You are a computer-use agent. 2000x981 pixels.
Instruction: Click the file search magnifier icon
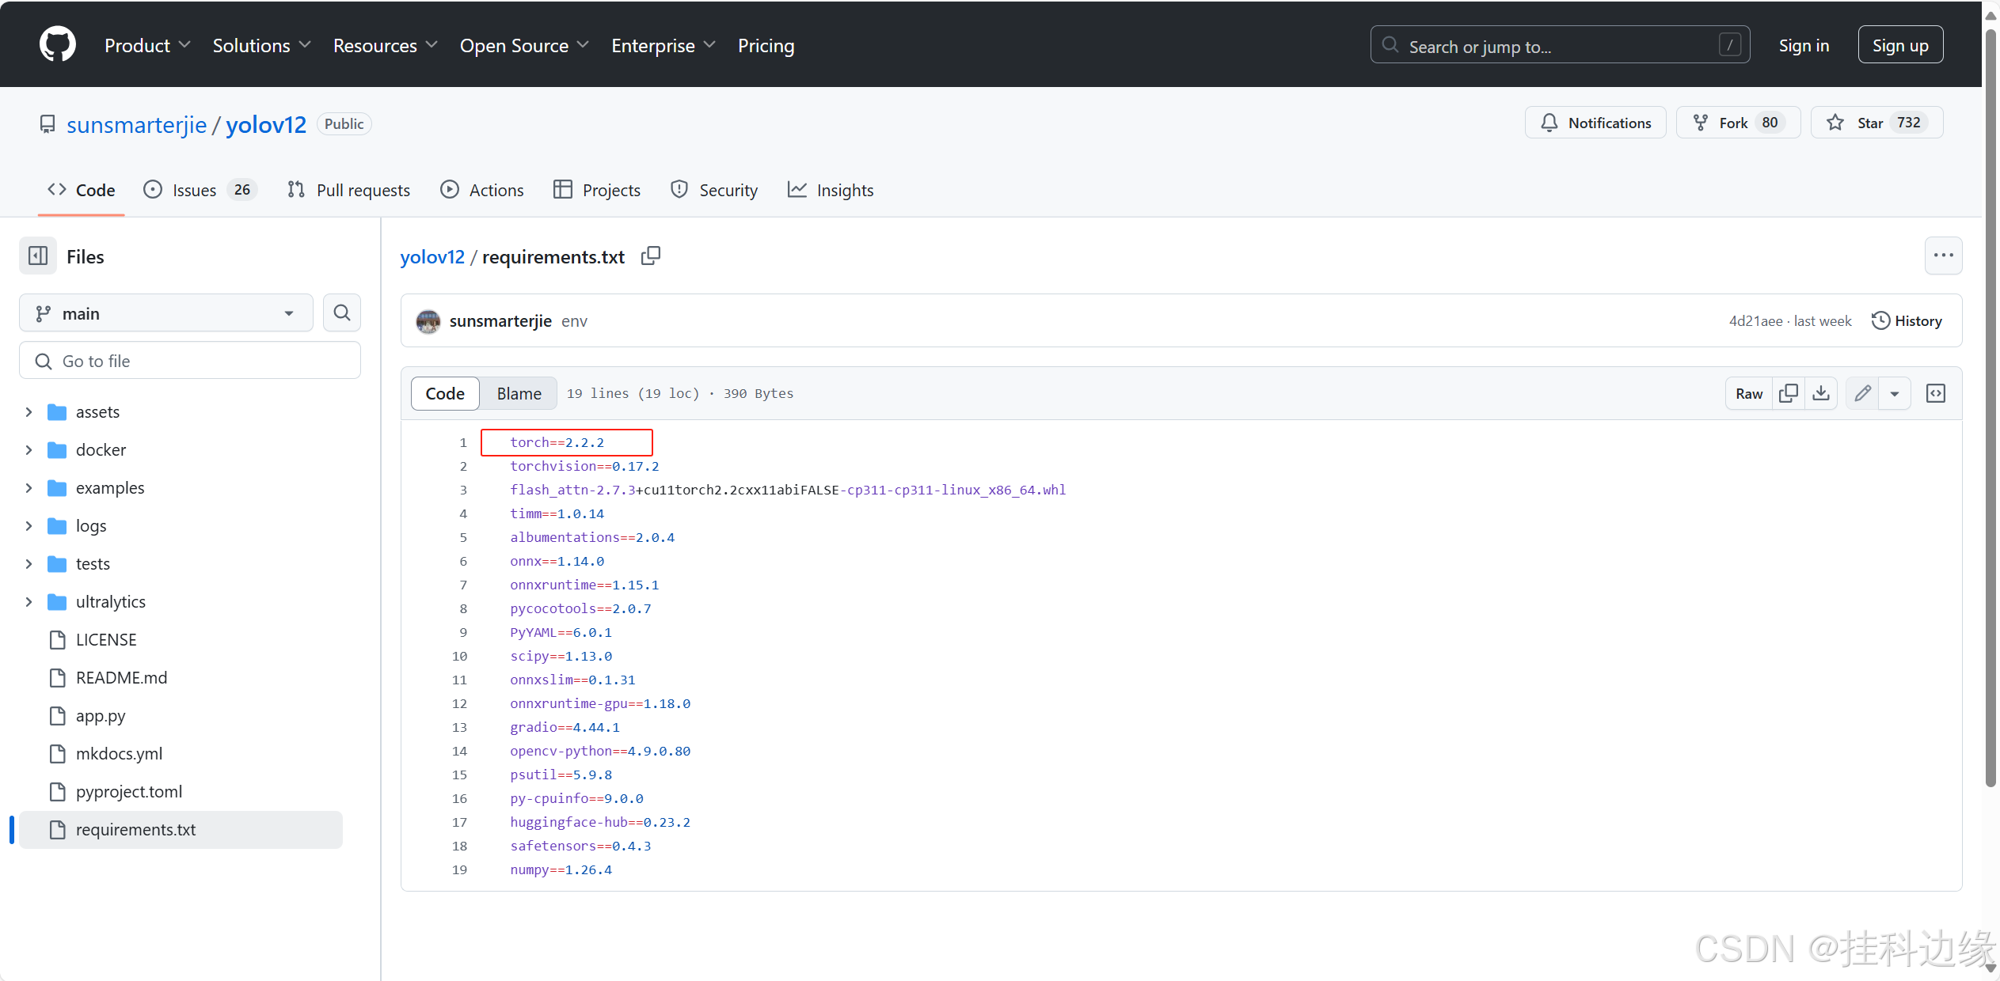pyautogui.click(x=341, y=313)
